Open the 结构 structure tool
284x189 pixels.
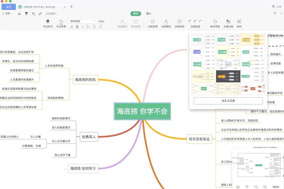[239, 23]
